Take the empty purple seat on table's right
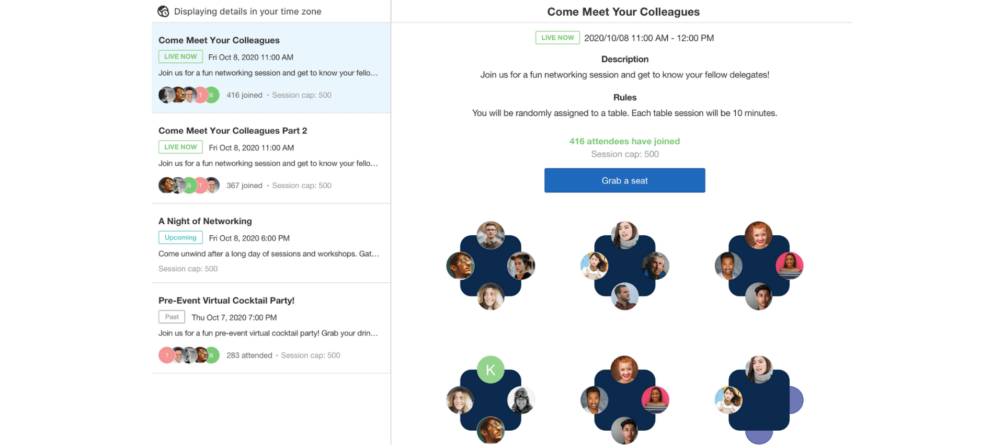Image resolution: width=1004 pixels, height=448 pixels. coord(796,400)
